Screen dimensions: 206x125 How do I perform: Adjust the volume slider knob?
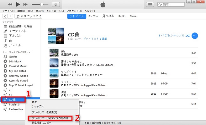42,4
